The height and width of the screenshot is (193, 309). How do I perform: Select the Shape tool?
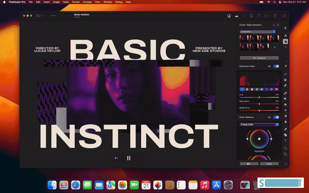[x=285, y=135]
